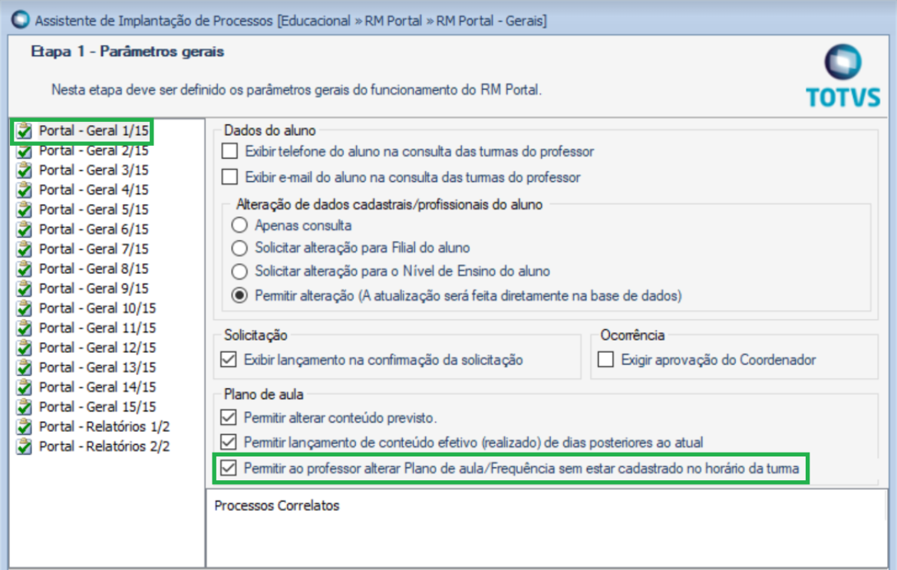Click the window icon in title bar
Screen dimensions: 897x570
pyautogui.click(x=21, y=19)
